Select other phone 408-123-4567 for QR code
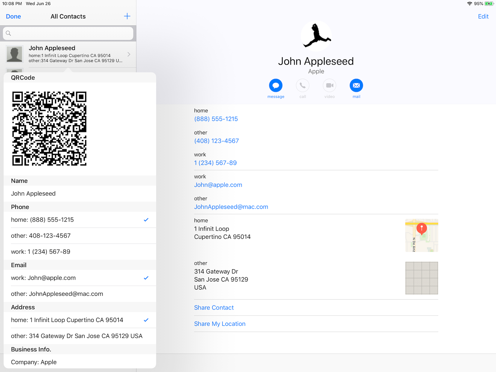Screen dimensions: 496x372 pyautogui.click(x=80, y=236)
